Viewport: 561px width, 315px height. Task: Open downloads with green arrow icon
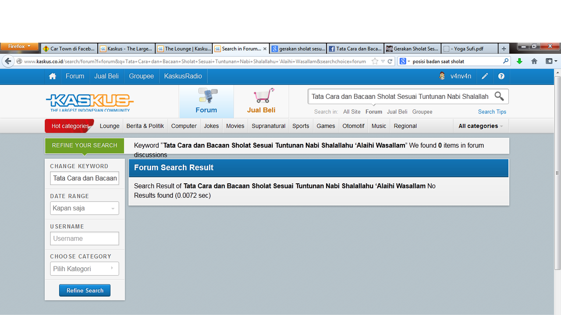click(x=519, y=61)
